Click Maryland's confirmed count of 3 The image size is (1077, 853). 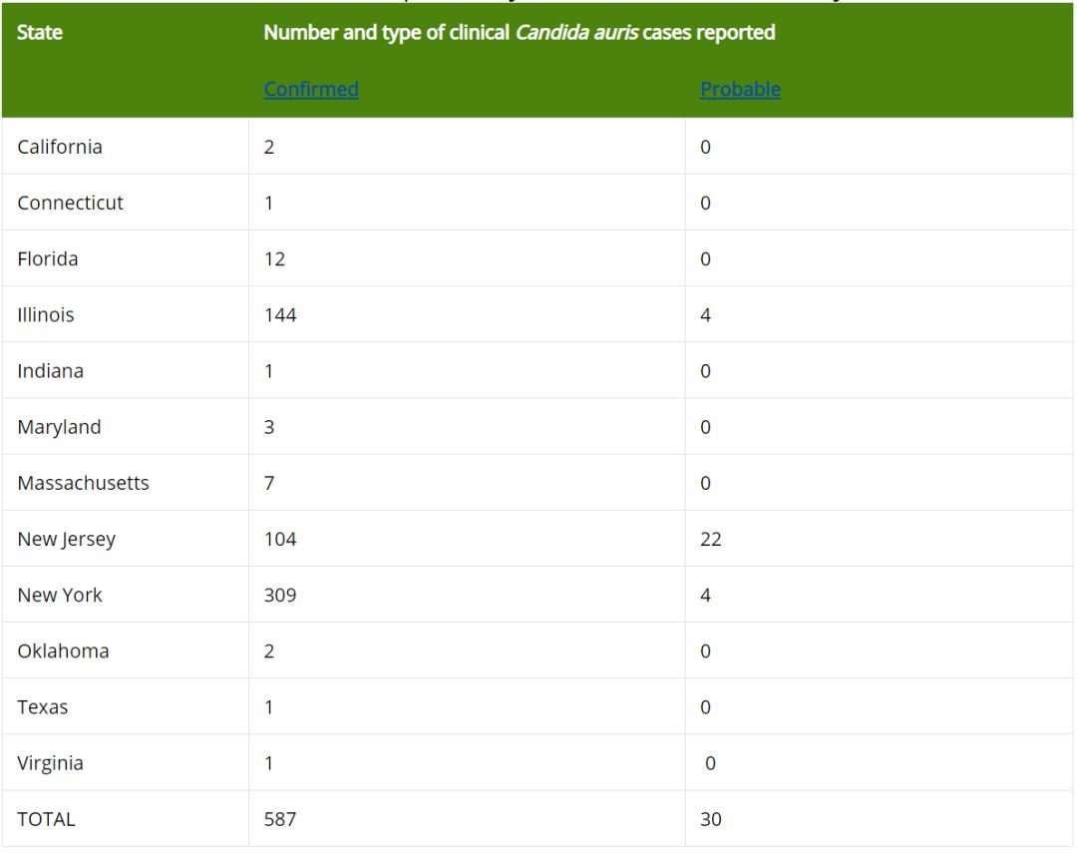coord(269,427)
